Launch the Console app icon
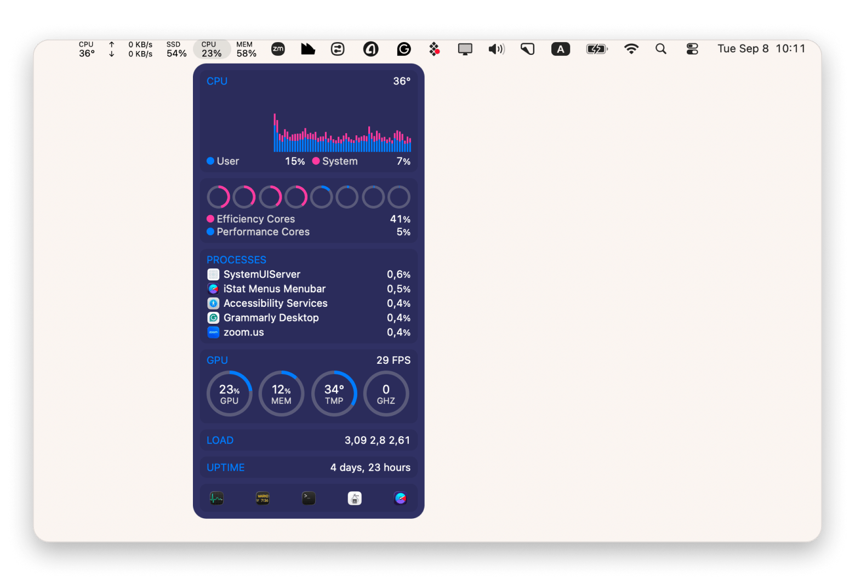 pyautogui.click(x=263, y=498)
